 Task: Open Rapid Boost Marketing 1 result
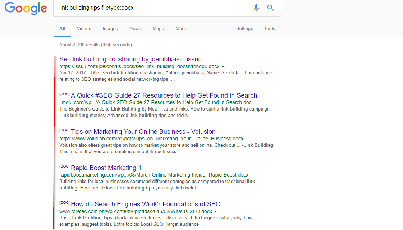(x=106, y=168)
